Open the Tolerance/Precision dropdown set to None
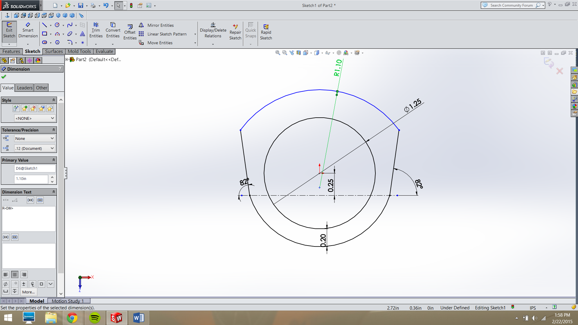578x325 pixels. (x=34, y=138)
